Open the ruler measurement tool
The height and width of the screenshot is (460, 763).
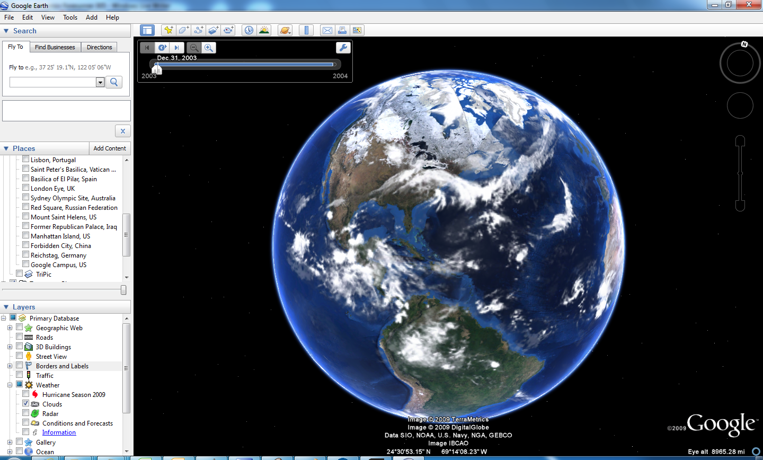click(x=306, y=30)
